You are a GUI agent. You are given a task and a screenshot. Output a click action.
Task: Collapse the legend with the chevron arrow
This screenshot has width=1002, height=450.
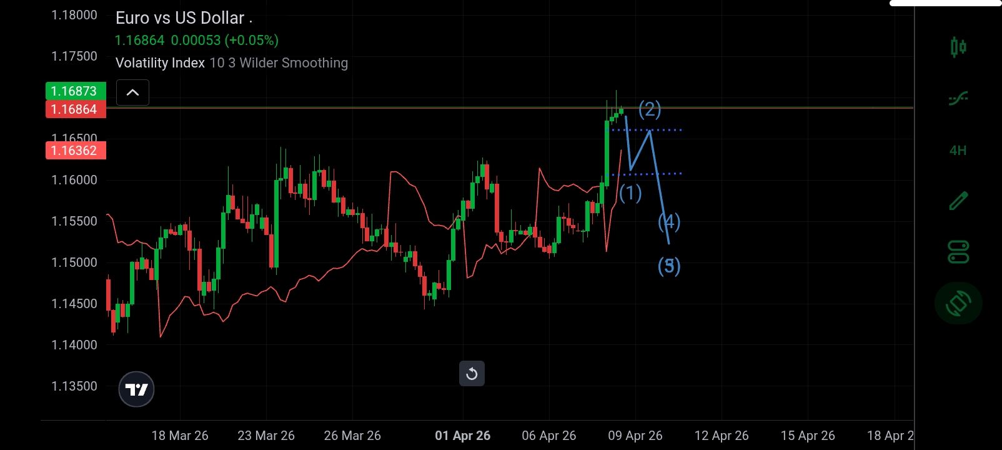[132, 92]
